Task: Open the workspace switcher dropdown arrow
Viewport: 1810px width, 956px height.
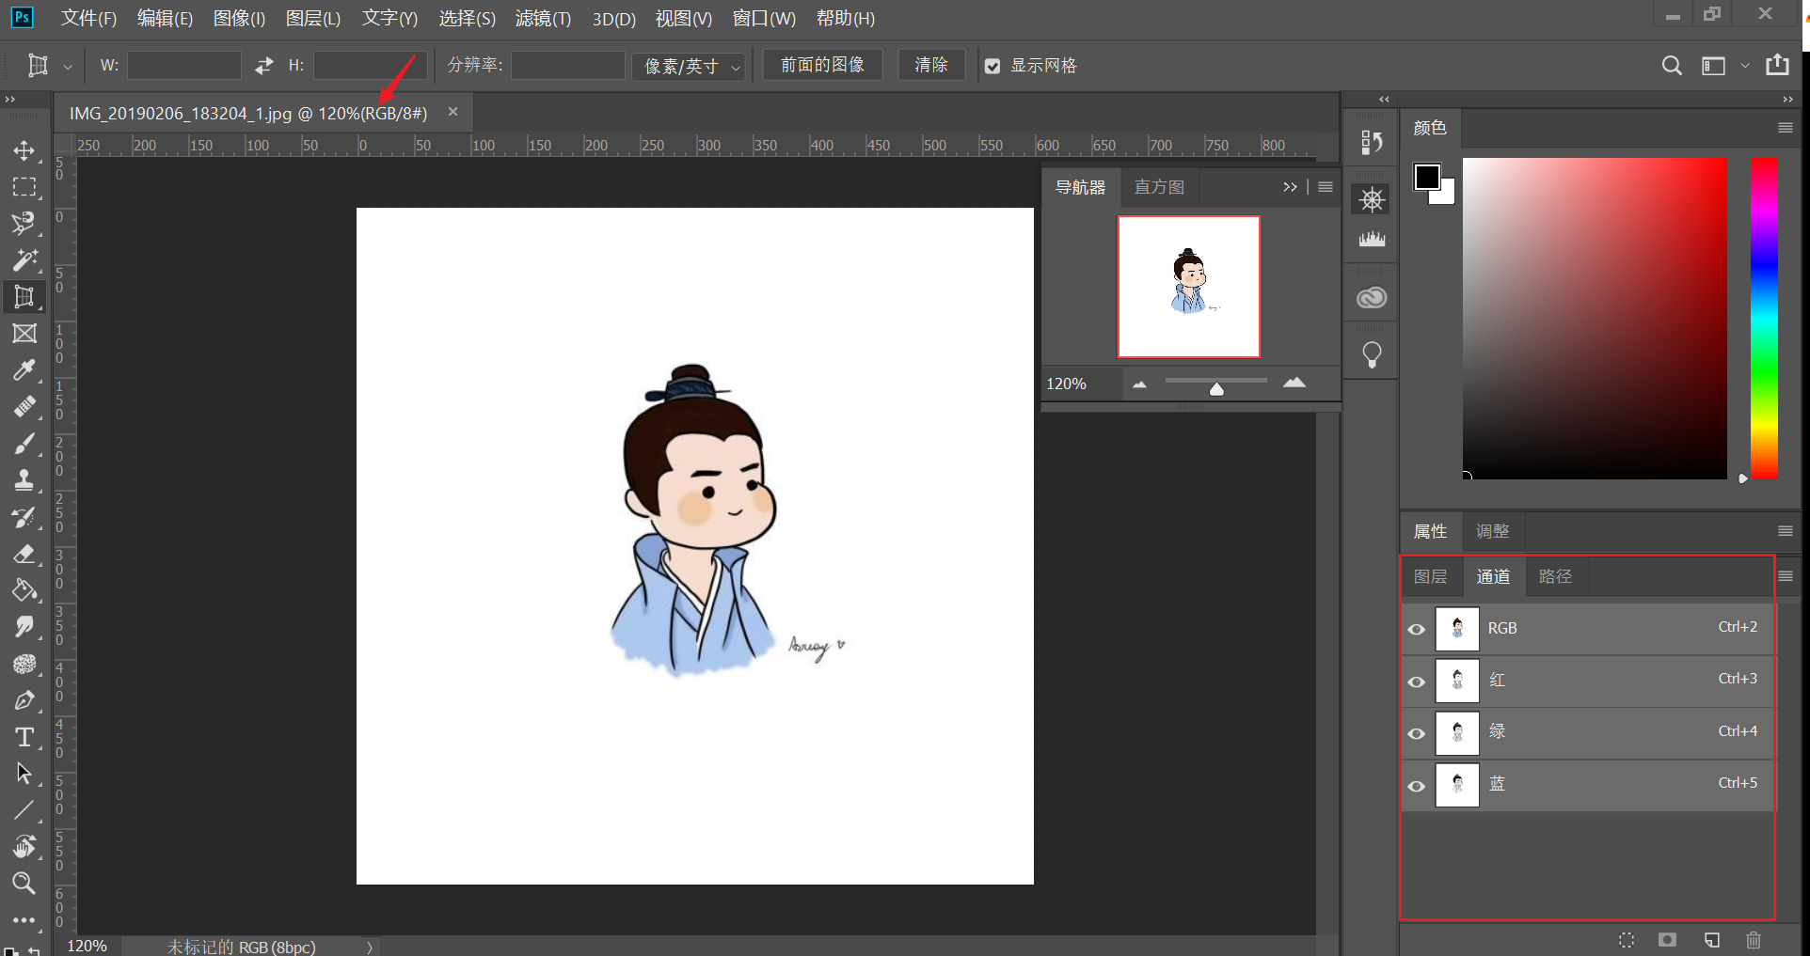Action: tap(1745, 66)
